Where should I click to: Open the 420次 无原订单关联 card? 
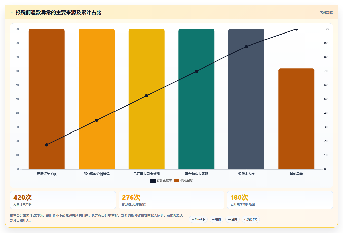tap(63, 200)
